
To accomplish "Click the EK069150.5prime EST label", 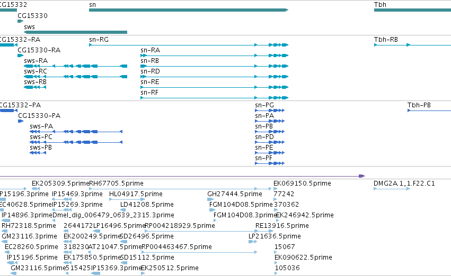I will pos(302,183).
